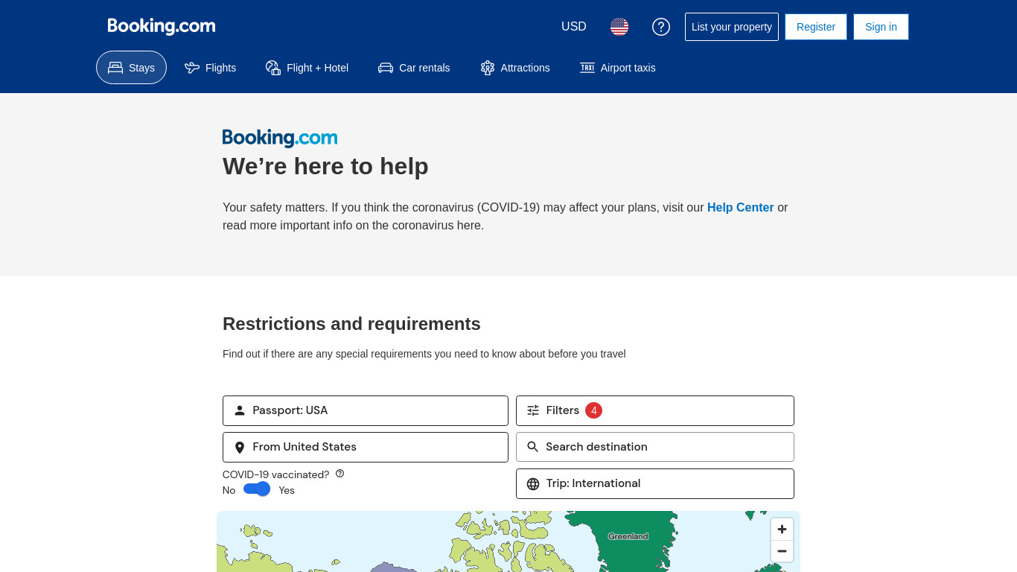Screen dimensions: 1017x572
Task: Open the Airport taxis tab
Action: [x=618, y=68]
